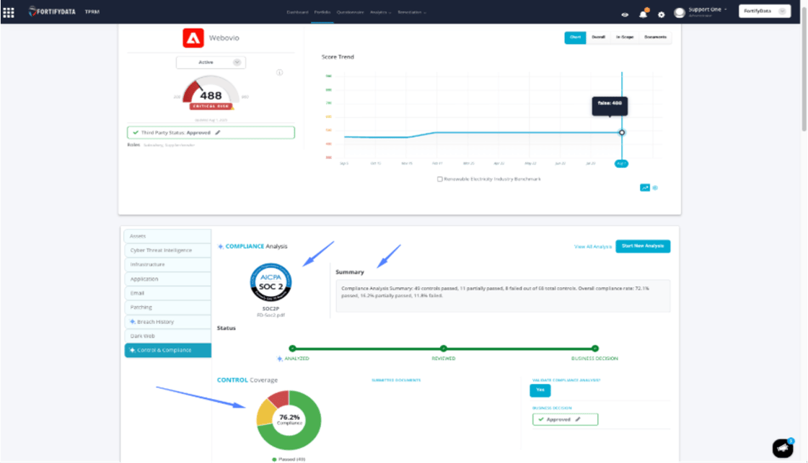Click Start New Analysis
Image resolution: width=808 pixels, height=463 pixels.
(x=643, y=246)
